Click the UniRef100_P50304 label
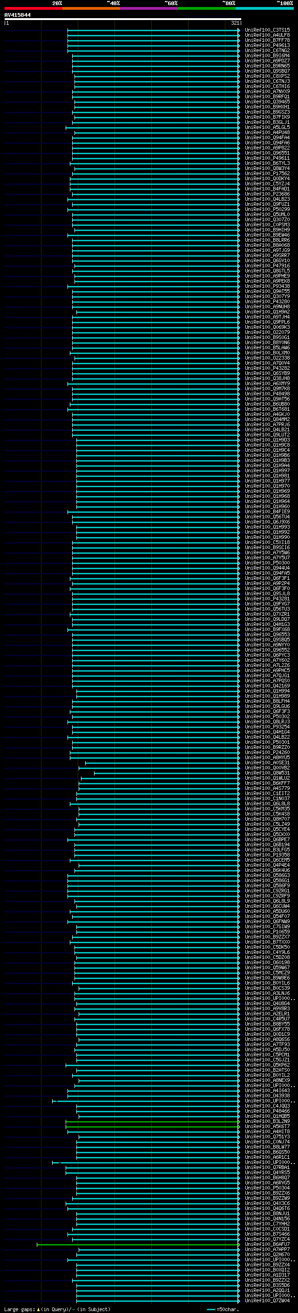 267,1188
